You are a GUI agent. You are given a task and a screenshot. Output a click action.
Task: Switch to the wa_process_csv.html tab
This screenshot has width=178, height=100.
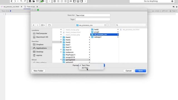(x=11, y=7)
